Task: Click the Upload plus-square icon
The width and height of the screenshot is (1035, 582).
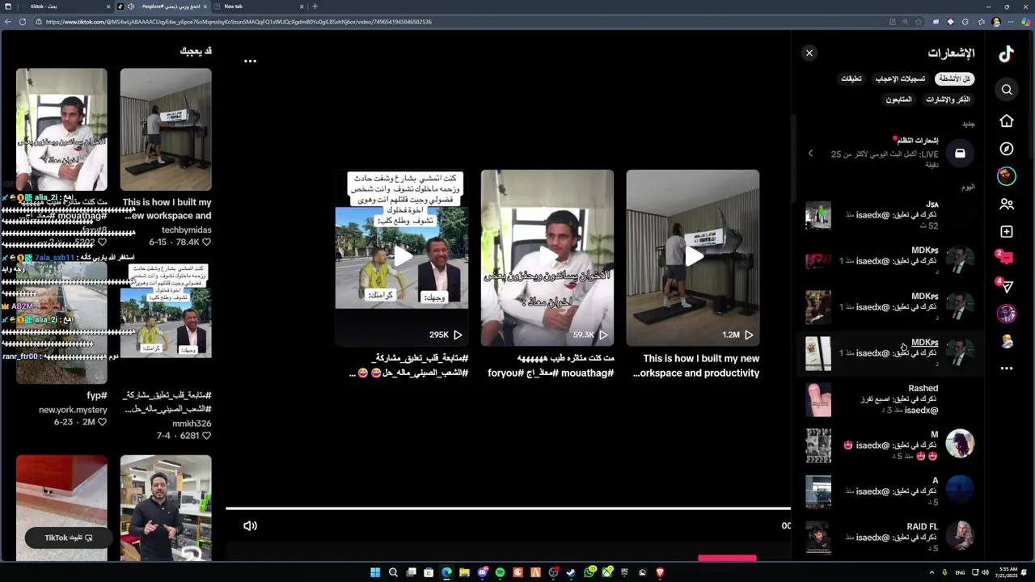Action: point(1007,232)
